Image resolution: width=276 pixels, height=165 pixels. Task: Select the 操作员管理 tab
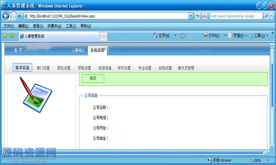186,68
